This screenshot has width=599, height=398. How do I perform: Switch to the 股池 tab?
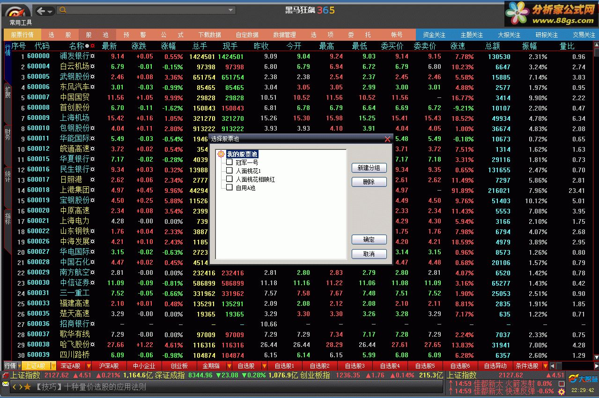pos(97,35)
